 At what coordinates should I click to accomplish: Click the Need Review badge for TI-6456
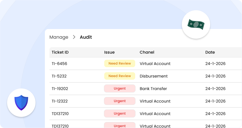tap(120, 63)
